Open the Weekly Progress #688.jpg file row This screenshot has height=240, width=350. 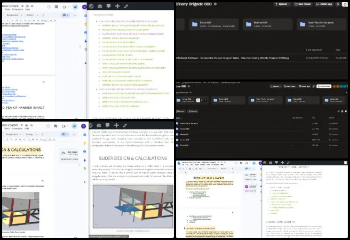tap(261, 58)
